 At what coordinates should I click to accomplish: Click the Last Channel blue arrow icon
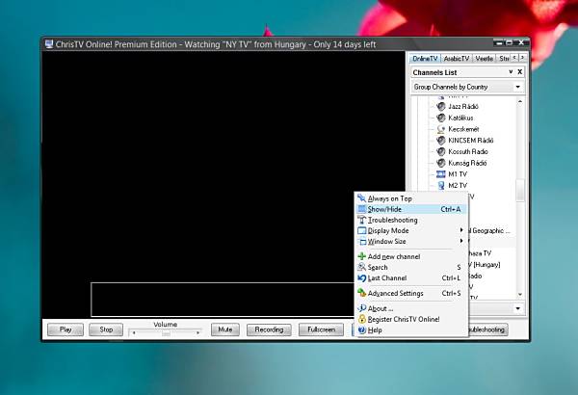[x=361, y=278]
